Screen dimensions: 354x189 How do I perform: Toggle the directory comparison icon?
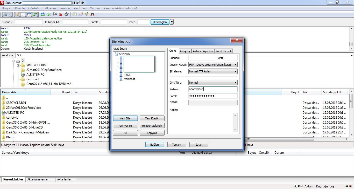pyautogui.click(x=81, y=14)
